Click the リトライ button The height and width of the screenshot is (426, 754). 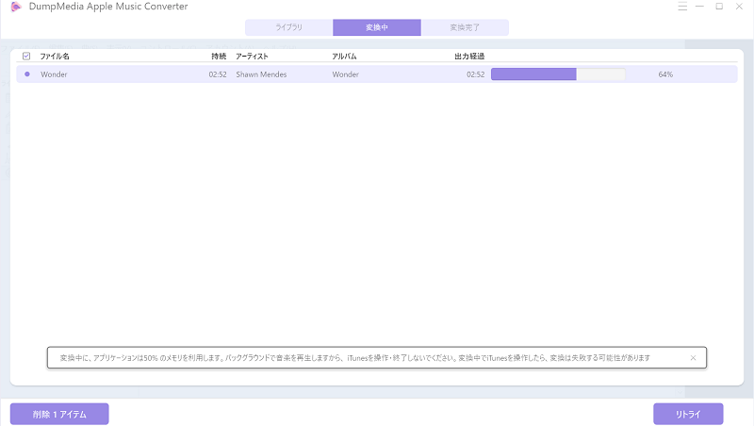(x=688, y=414)
